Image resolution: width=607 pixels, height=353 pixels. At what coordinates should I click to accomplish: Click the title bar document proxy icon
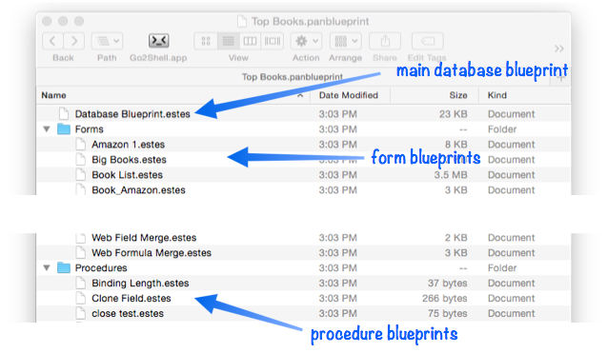(x=242, y=21)
